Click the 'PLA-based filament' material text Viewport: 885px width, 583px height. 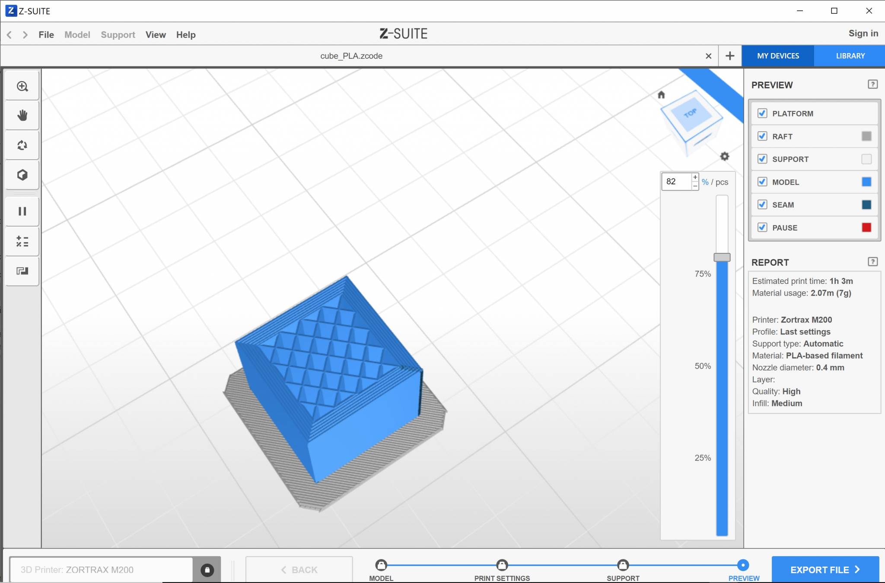coord(824,356)
